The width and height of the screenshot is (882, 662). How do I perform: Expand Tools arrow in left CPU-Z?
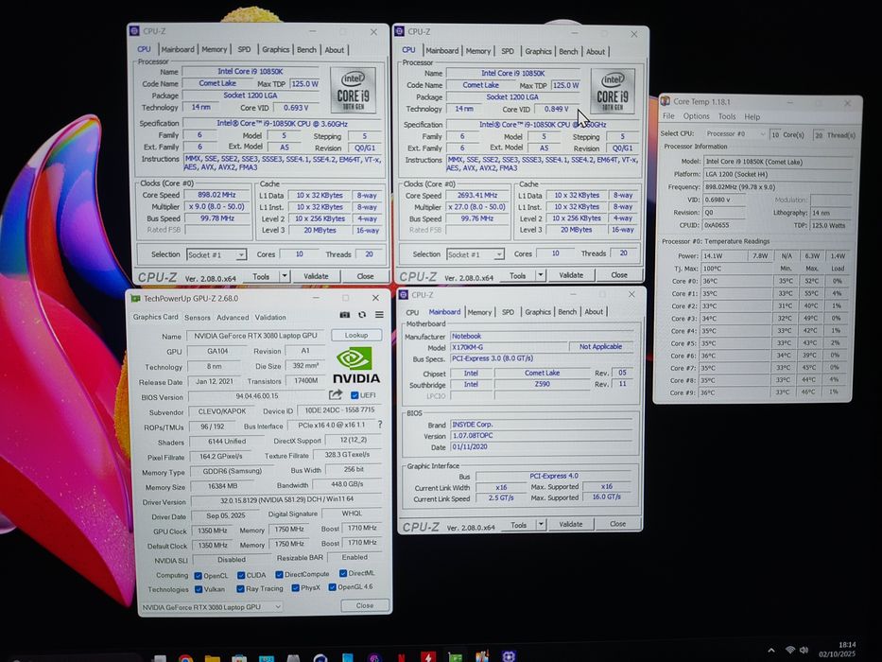point(285,276)
